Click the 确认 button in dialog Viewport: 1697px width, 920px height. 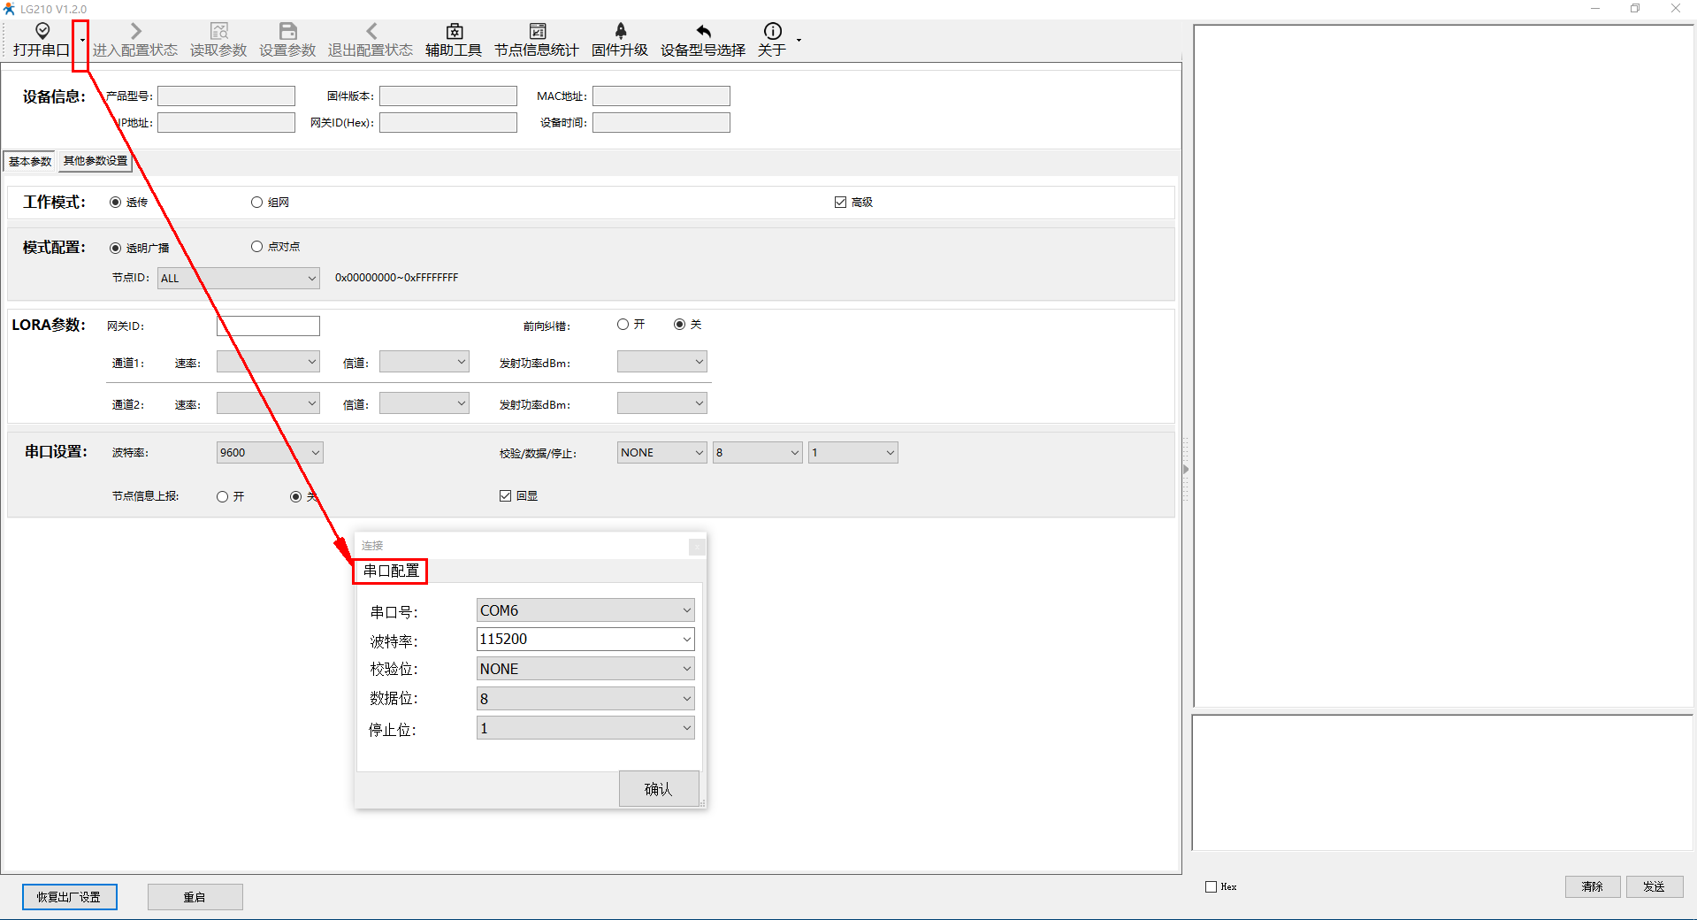658,789
